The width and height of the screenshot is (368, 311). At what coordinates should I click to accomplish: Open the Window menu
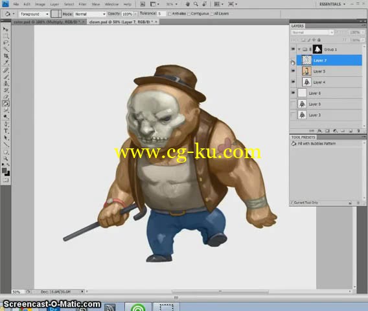tap(111, 5)
